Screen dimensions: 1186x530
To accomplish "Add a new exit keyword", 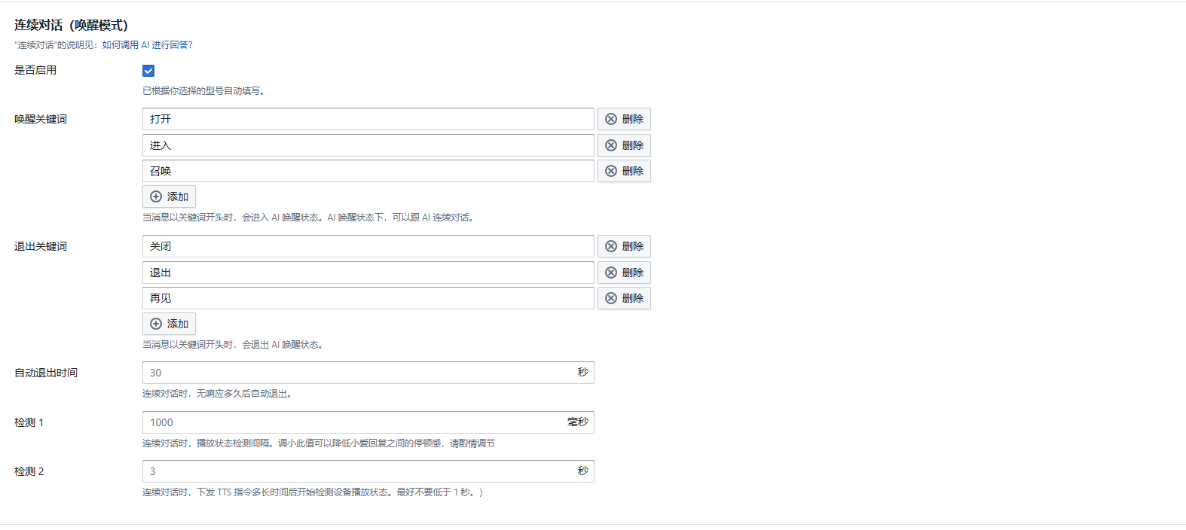I will point(169,324).
